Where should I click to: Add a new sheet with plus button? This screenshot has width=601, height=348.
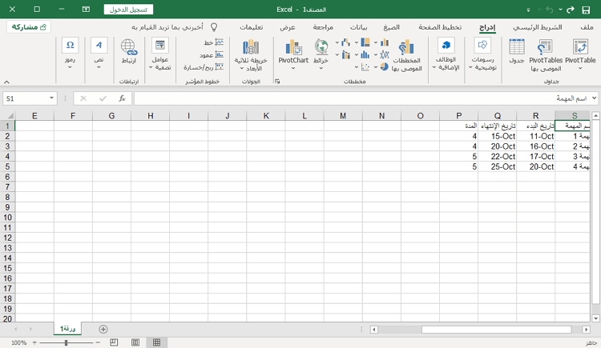[103, 329]
